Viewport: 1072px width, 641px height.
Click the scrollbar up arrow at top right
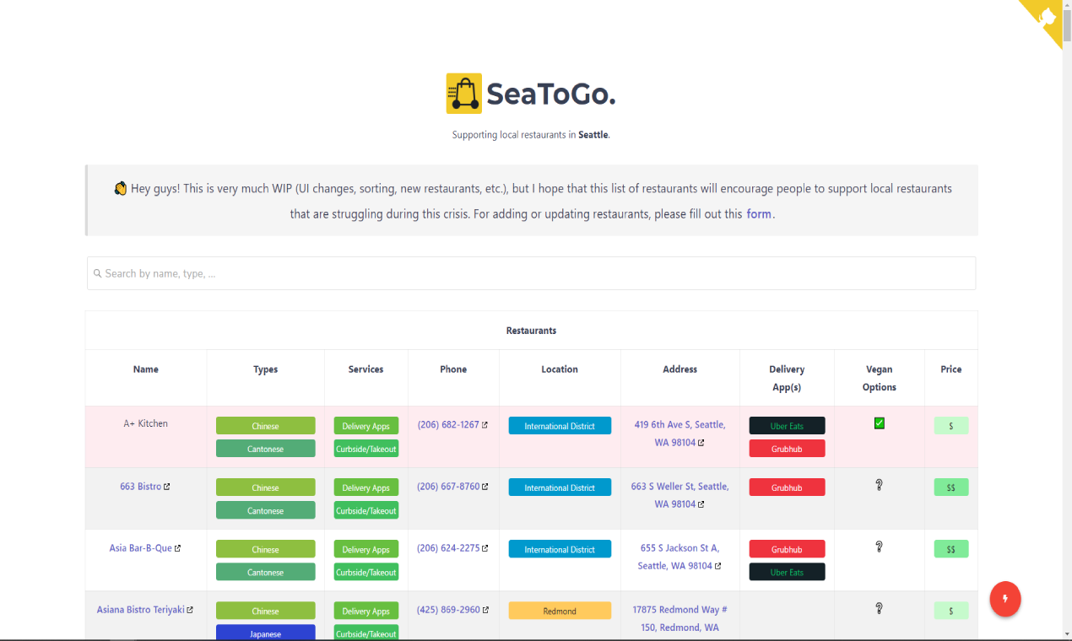(x=1066, y=4)
